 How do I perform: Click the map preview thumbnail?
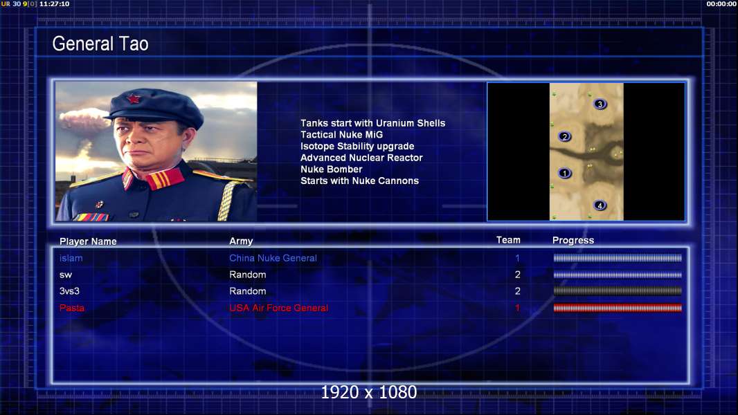pos(586,151)
